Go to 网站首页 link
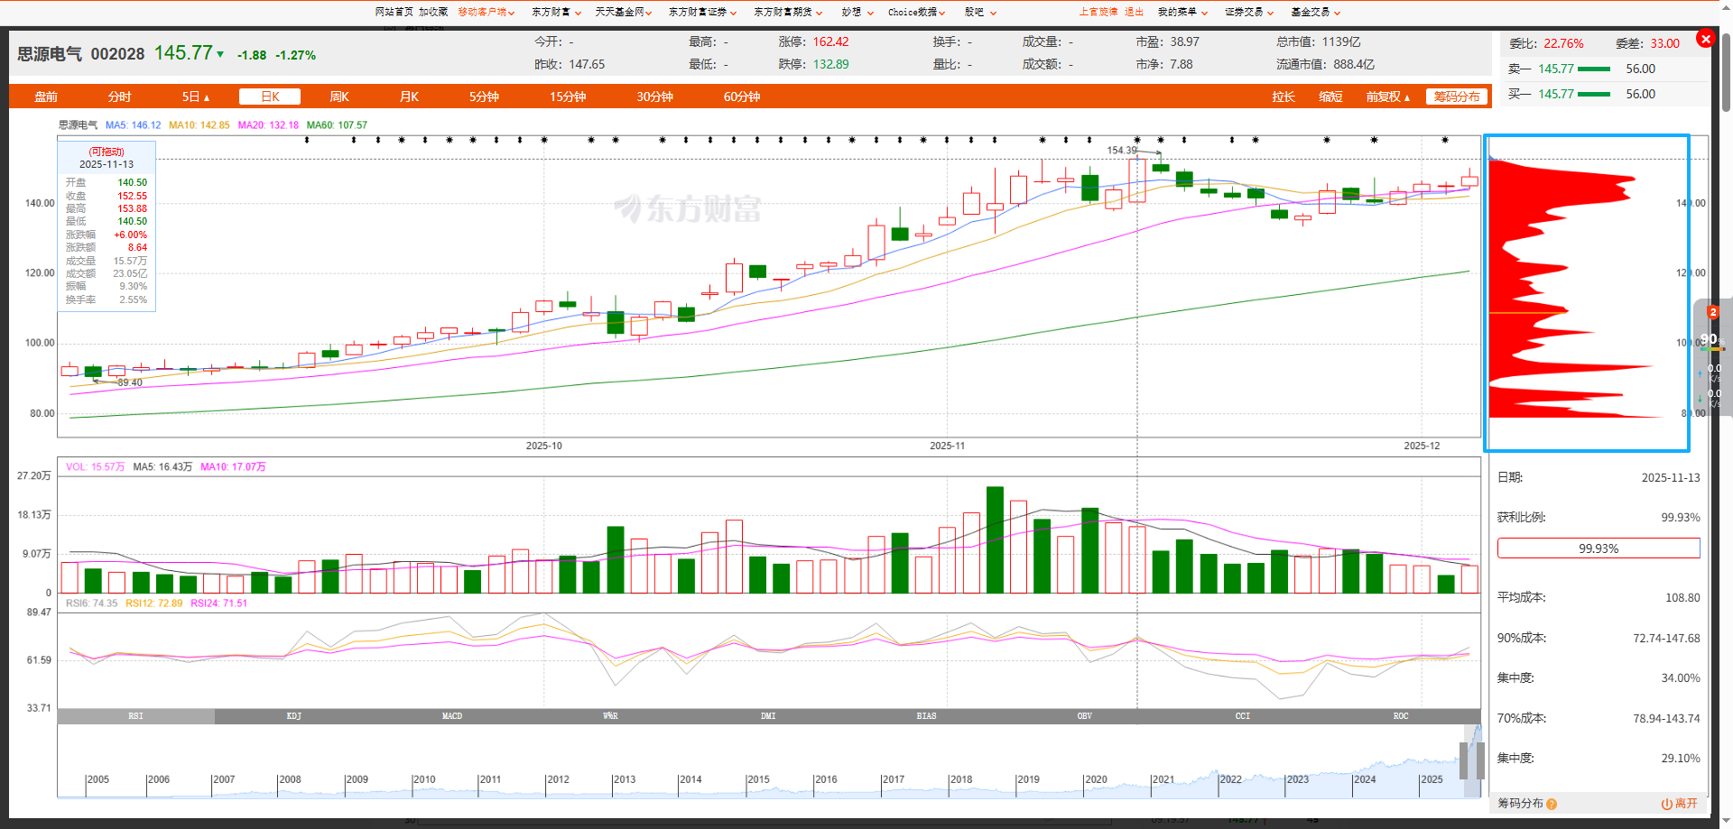 [x=394, y=12]
